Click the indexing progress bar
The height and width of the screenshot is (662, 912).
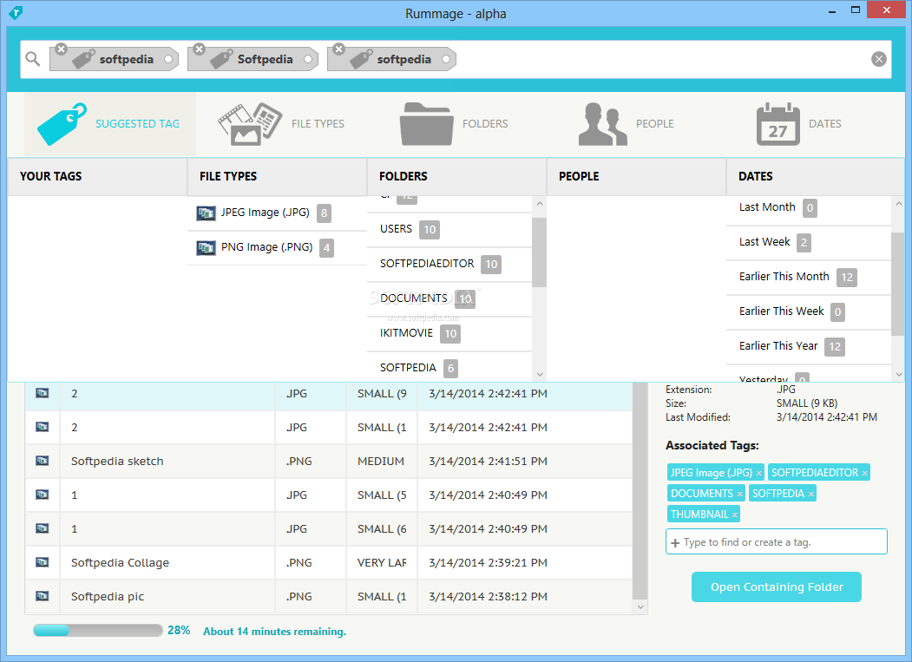pyautogui.click(x=98, y=631)
